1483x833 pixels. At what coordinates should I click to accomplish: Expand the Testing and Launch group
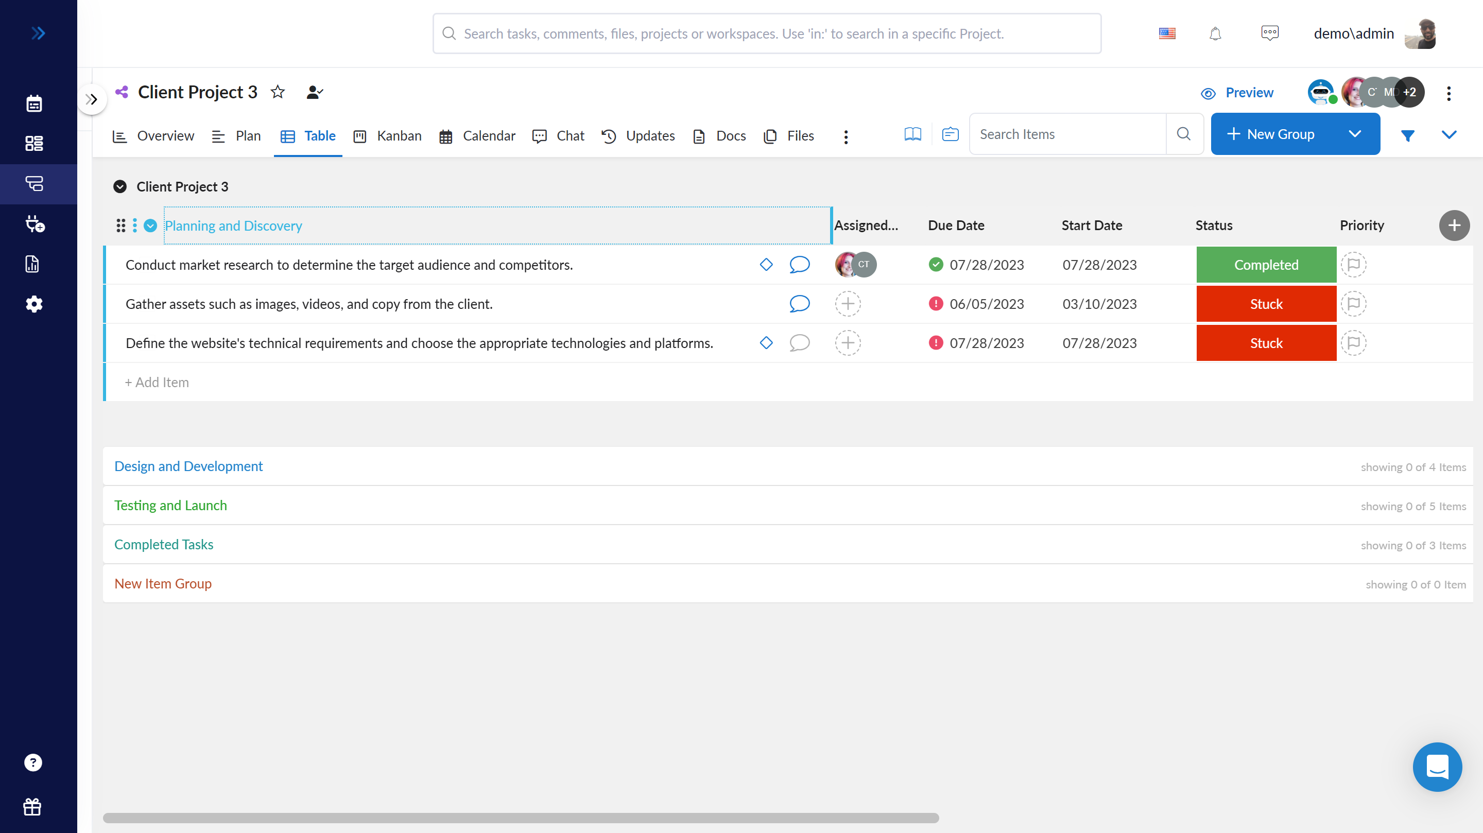[170, 504]
